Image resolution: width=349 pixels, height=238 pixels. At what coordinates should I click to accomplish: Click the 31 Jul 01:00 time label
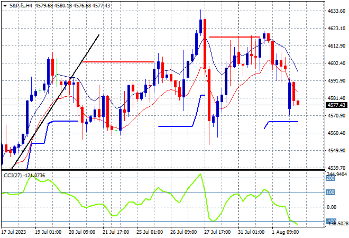251,232
